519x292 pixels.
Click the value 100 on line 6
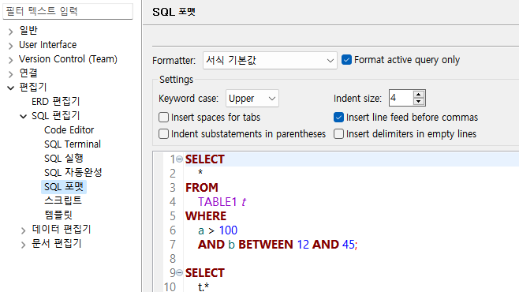click(228, 230)
